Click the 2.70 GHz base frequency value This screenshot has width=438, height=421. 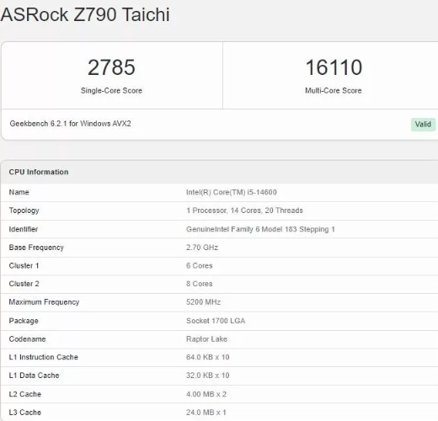(x=202, y=248)
